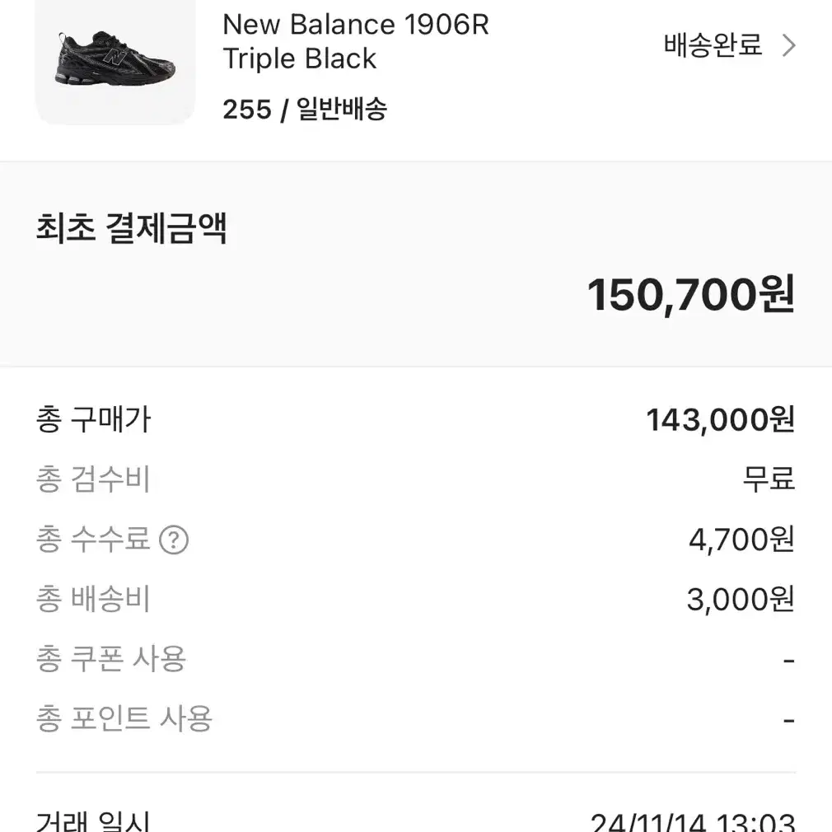Click the 거래 일시 transaction date label
Screen dimensions: 832x832
coord(93,821)
